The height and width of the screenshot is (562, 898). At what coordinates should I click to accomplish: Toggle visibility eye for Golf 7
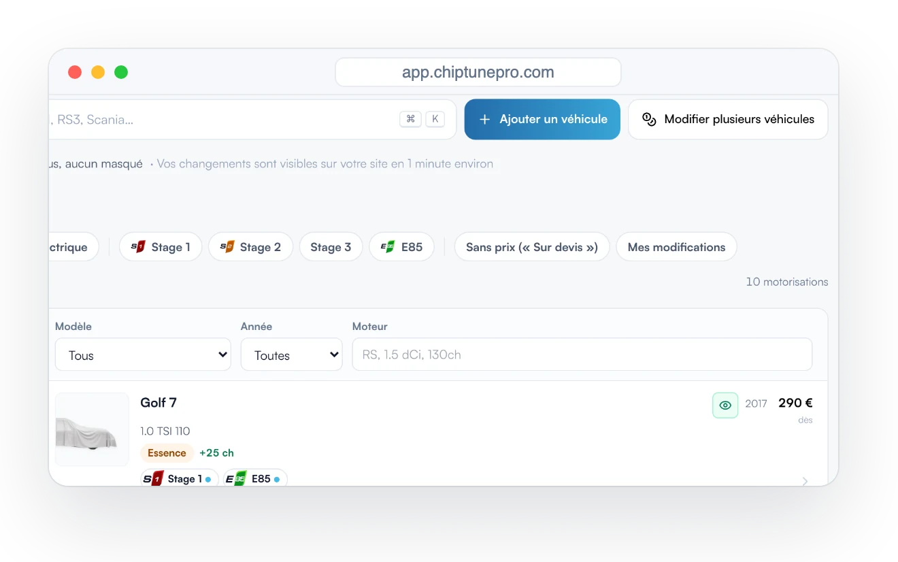click(725, 405)
